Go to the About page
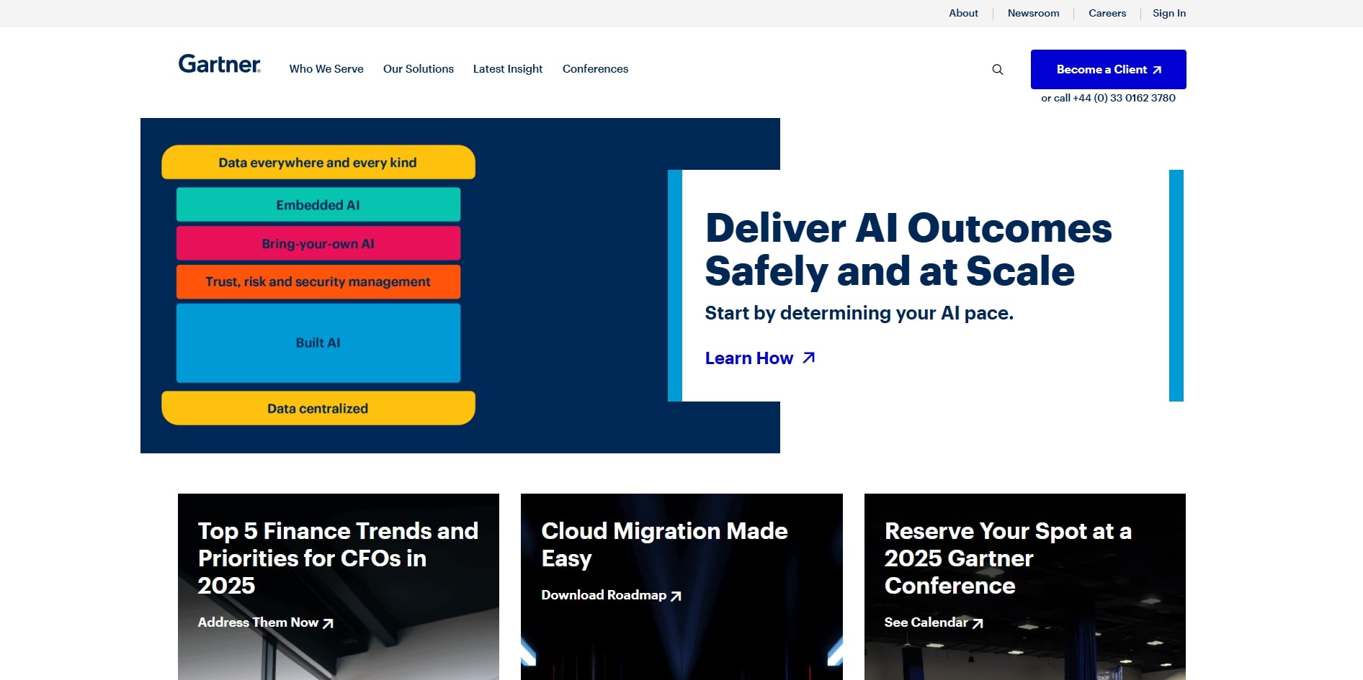1363x680 pixels. [963, 13]
